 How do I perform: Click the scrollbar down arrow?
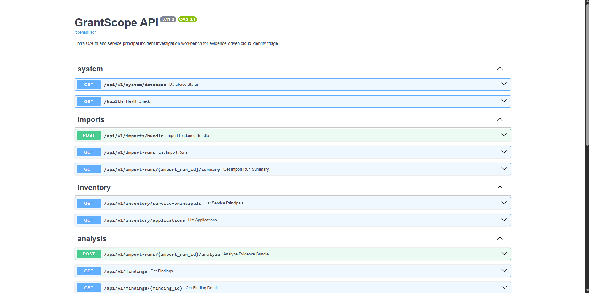[587, 291]
